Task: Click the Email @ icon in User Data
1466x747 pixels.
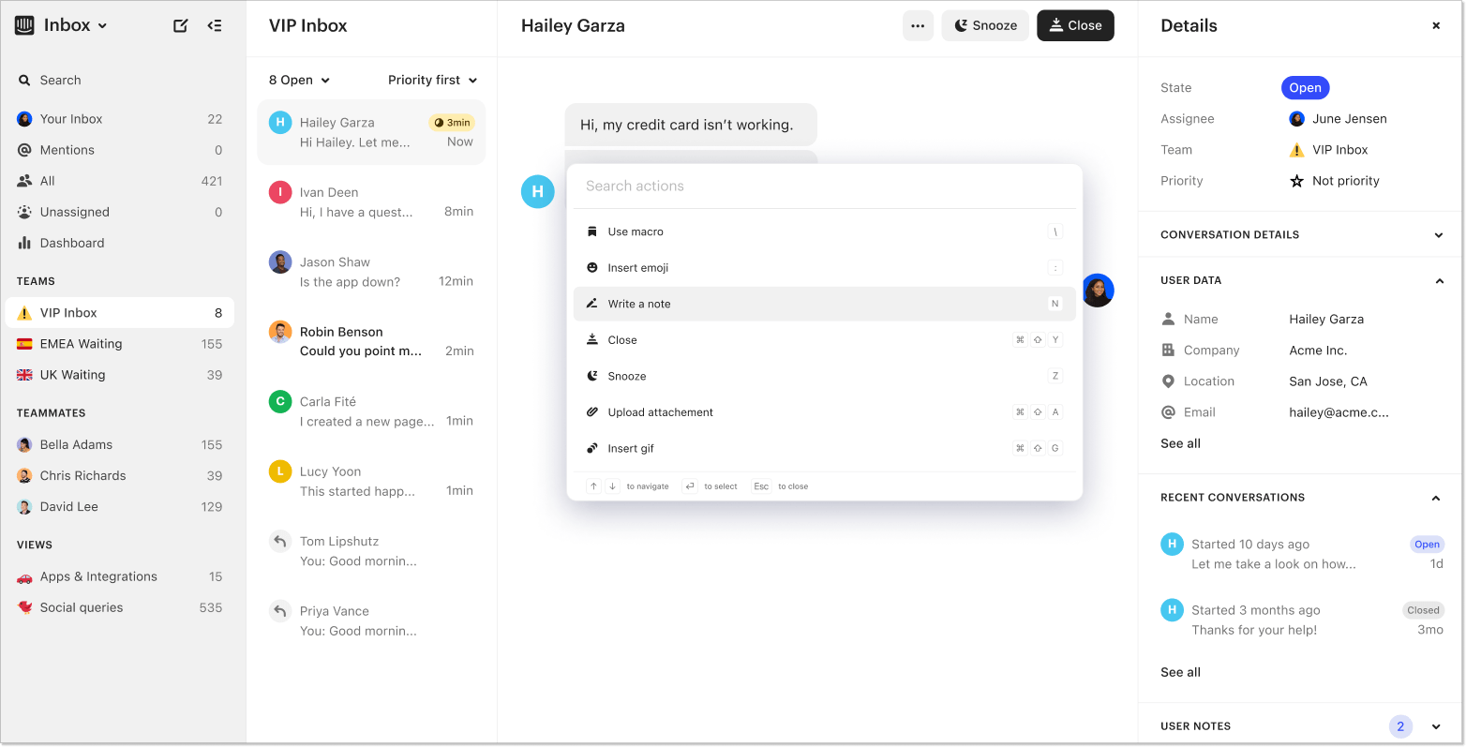Action: click(1168, 412)
